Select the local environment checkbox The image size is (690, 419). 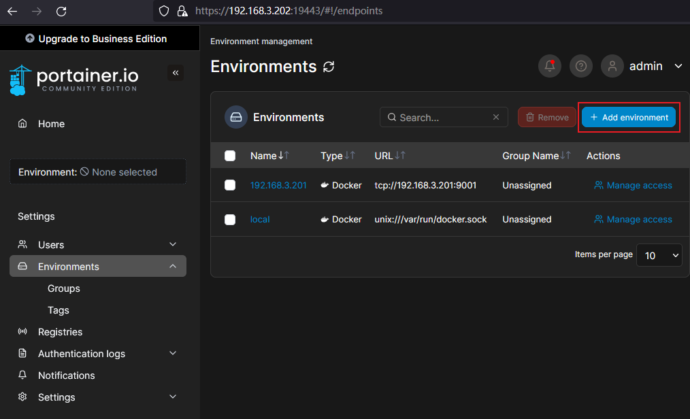point(230,219)
